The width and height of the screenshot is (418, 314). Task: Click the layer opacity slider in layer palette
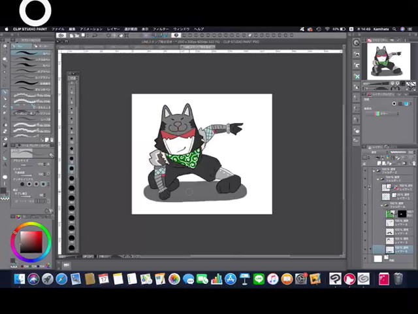click(x=398, y=152)
